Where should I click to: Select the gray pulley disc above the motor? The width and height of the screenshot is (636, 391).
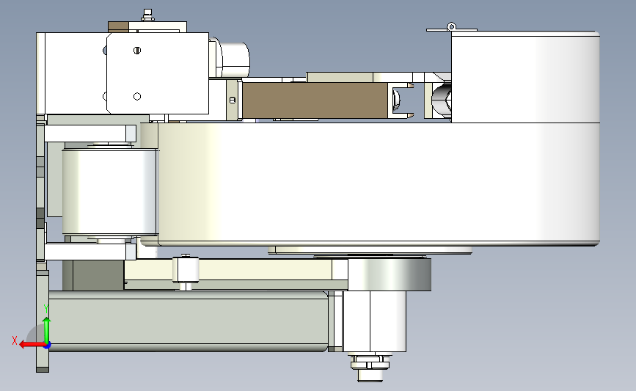(x=390, y=274)
